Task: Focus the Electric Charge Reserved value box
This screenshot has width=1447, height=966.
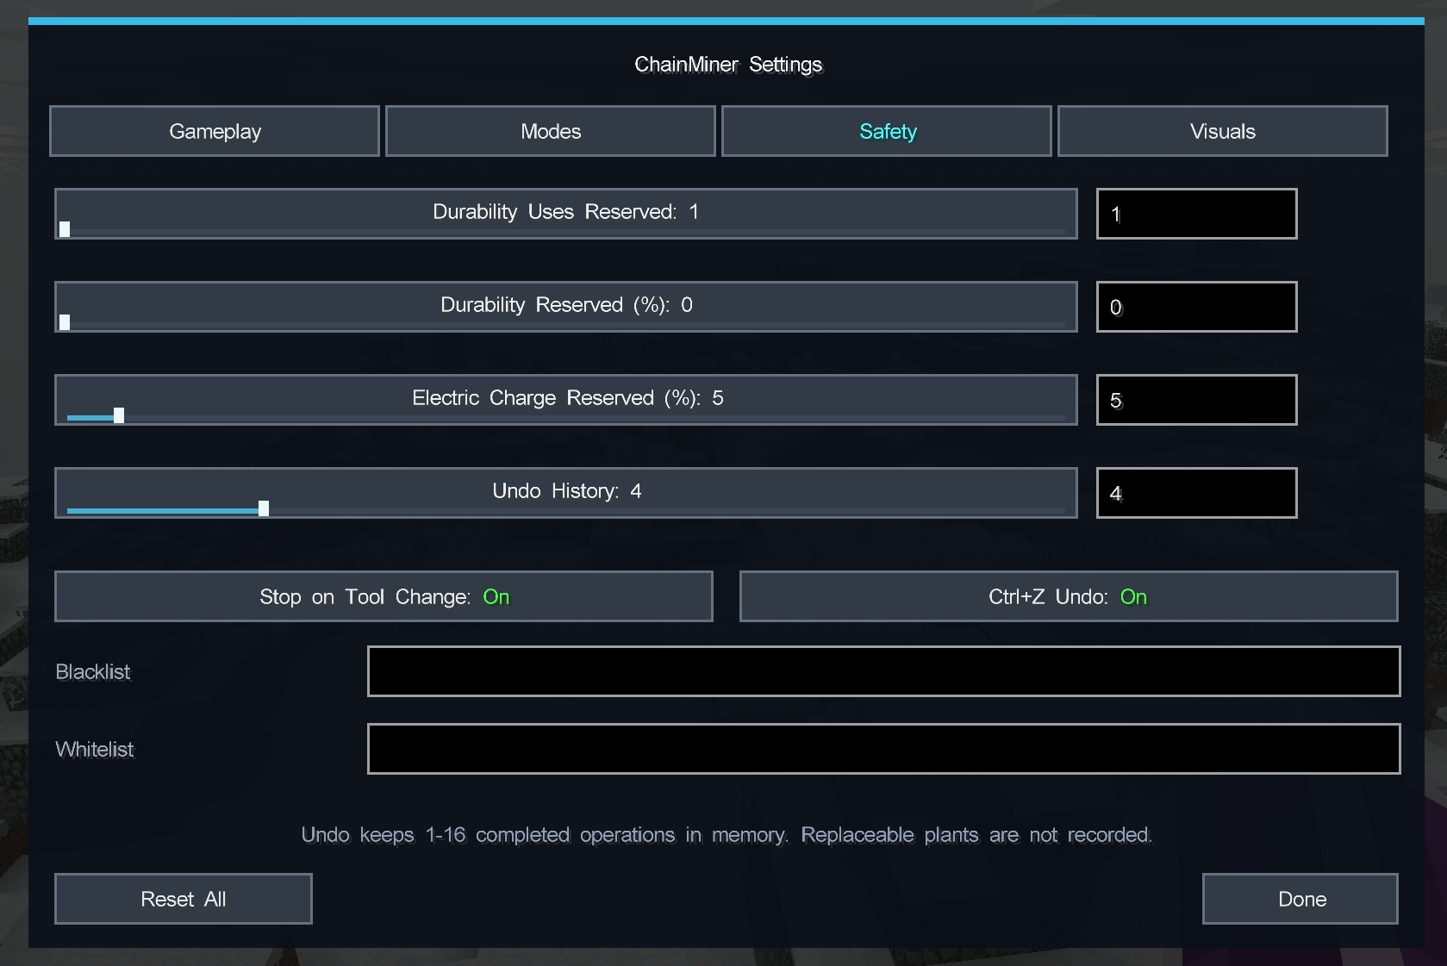Action: [1197, 400]
